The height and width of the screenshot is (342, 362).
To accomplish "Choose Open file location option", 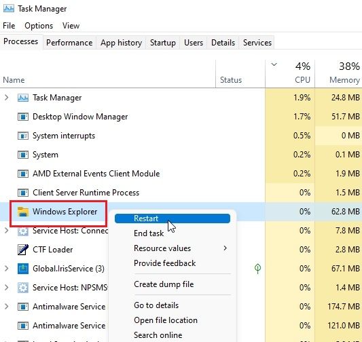I will (x=173, y=320).
